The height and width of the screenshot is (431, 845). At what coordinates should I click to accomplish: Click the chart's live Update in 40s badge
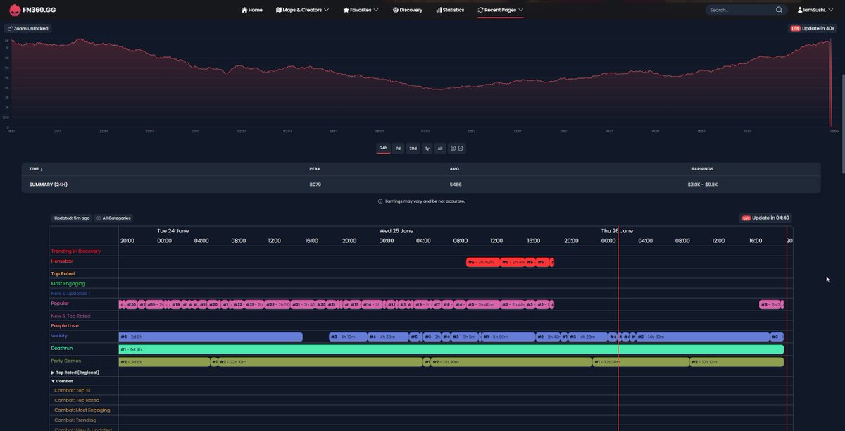(x=813, y=28)
